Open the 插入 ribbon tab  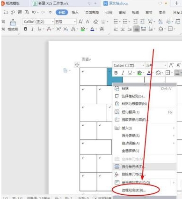[75, 12]
